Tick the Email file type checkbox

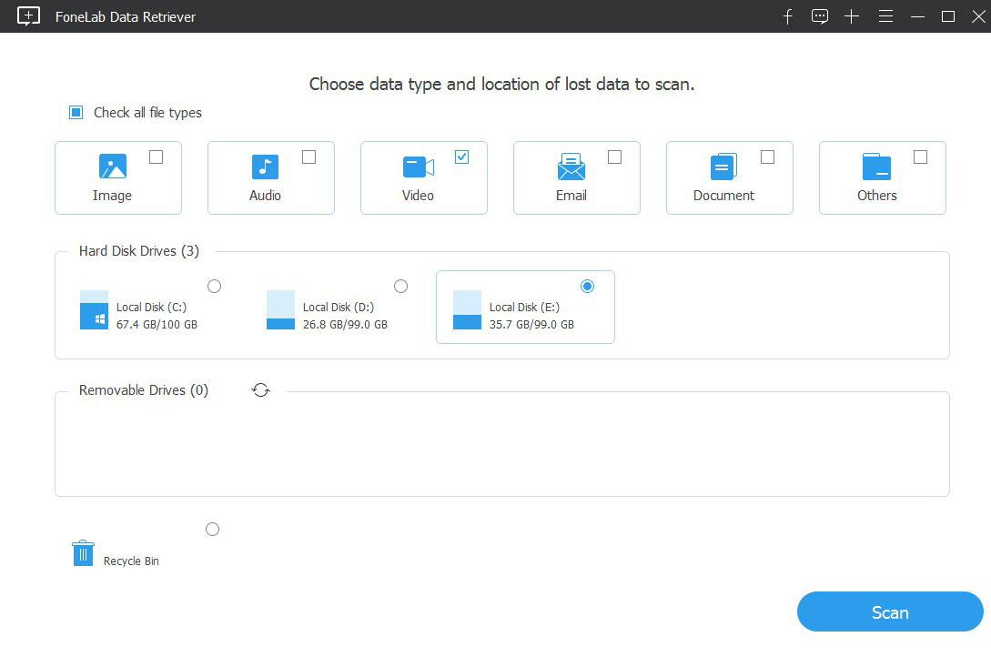tap(615, 157)
